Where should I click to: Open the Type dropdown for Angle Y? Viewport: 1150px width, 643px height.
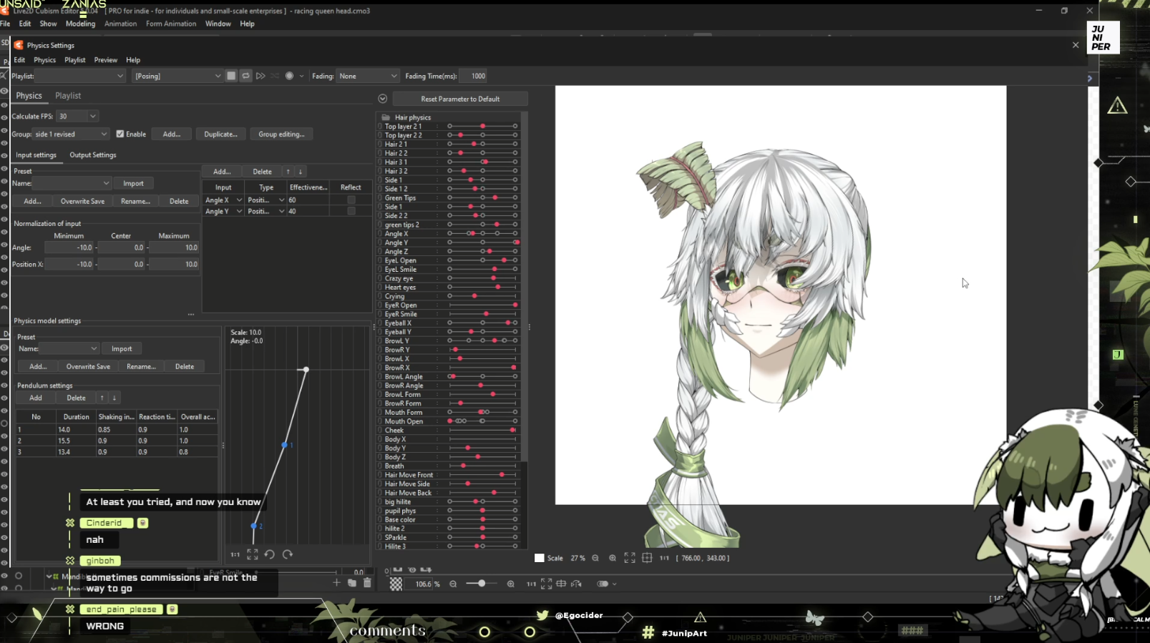[266, 211]
